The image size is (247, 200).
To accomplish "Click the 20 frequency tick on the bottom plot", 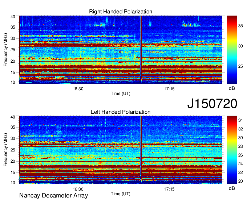I will 13,161.
